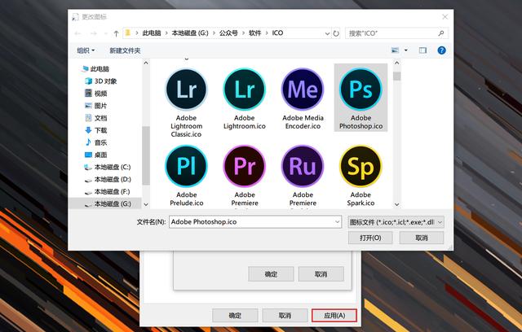
Task: Open the file name dropdown arrow
Action: pyautogui.click(x=337, y=222)
